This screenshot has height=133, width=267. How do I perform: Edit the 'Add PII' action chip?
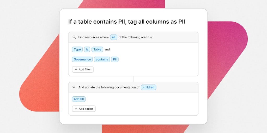click(79, 99)
